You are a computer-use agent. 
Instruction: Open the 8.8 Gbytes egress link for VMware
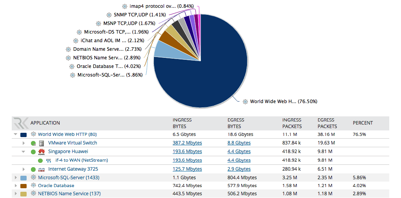tap(239, 143)
